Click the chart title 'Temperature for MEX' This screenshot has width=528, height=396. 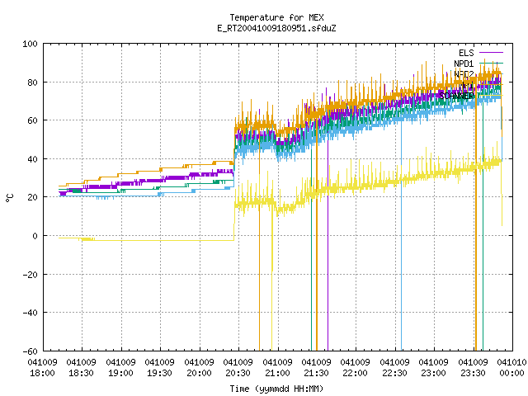point(276,17)
